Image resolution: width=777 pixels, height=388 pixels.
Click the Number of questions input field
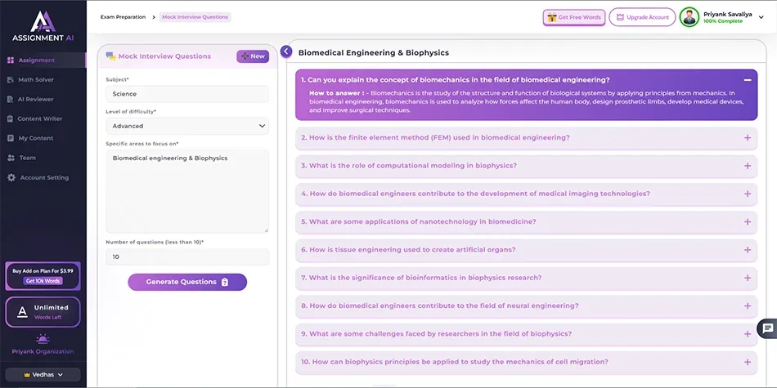click(x=187, y=256)
